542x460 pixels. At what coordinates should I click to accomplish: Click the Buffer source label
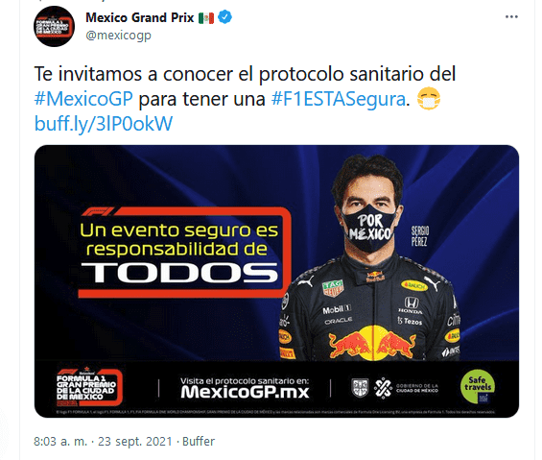point(199,442)
